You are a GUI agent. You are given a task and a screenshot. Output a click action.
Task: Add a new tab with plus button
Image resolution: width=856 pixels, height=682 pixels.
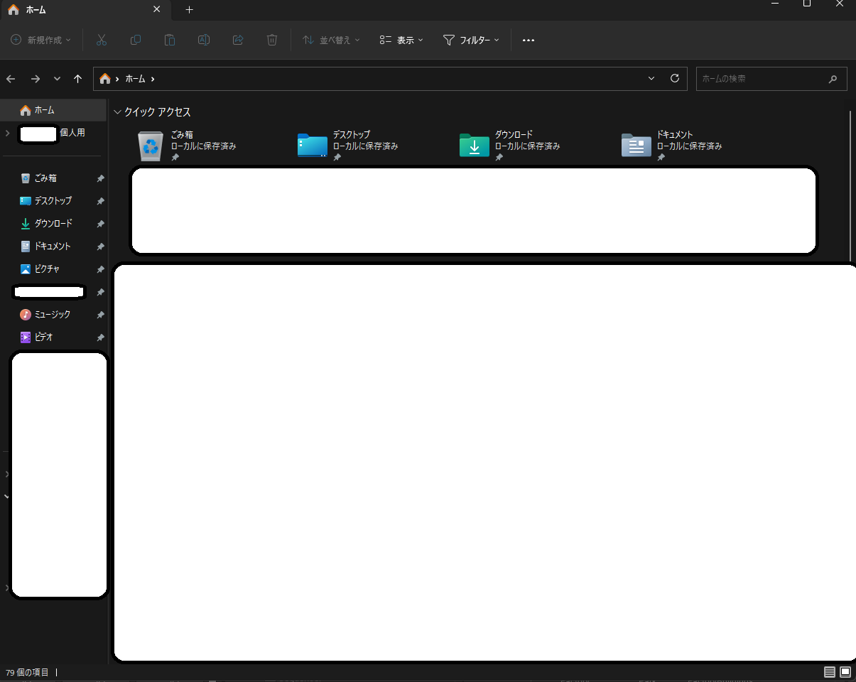189,10
